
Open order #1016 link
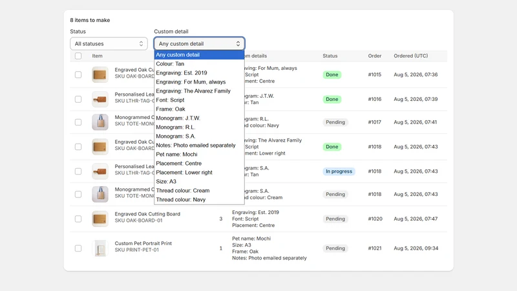pyautogui.click(x=375, y=100)
